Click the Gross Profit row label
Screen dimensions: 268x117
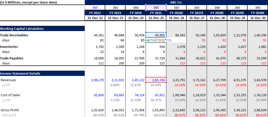[10, 110]
